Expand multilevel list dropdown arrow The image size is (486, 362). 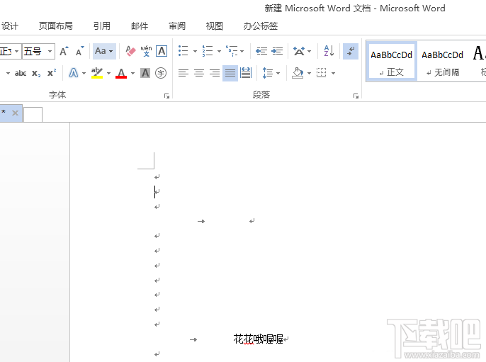[x=242, y=52]
